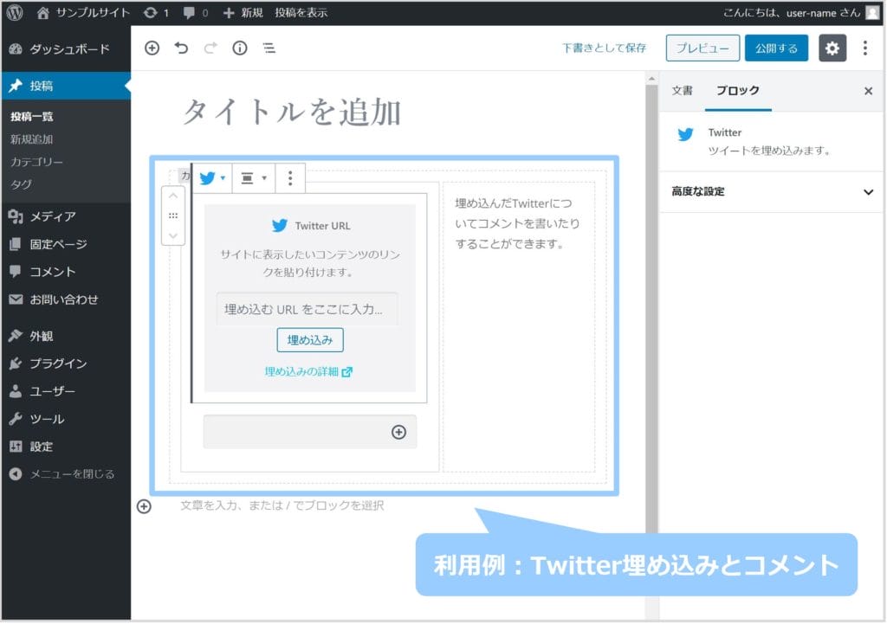Open the 埋め込みの詳細 link
Screen dimensions: 887x624
pyautogui.click(x=308, y=372)
